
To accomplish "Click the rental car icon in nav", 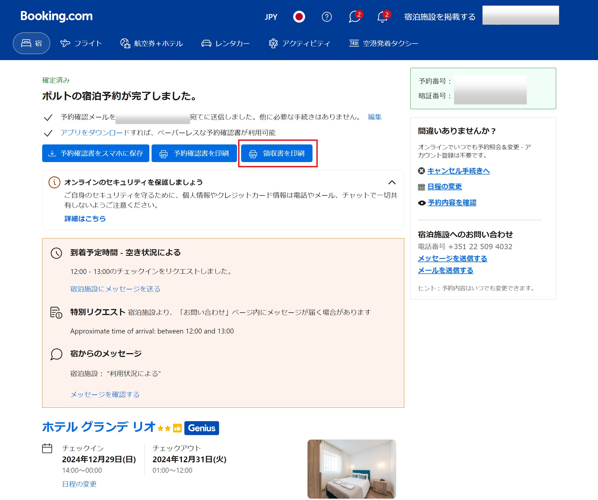I will coord(206,43).
